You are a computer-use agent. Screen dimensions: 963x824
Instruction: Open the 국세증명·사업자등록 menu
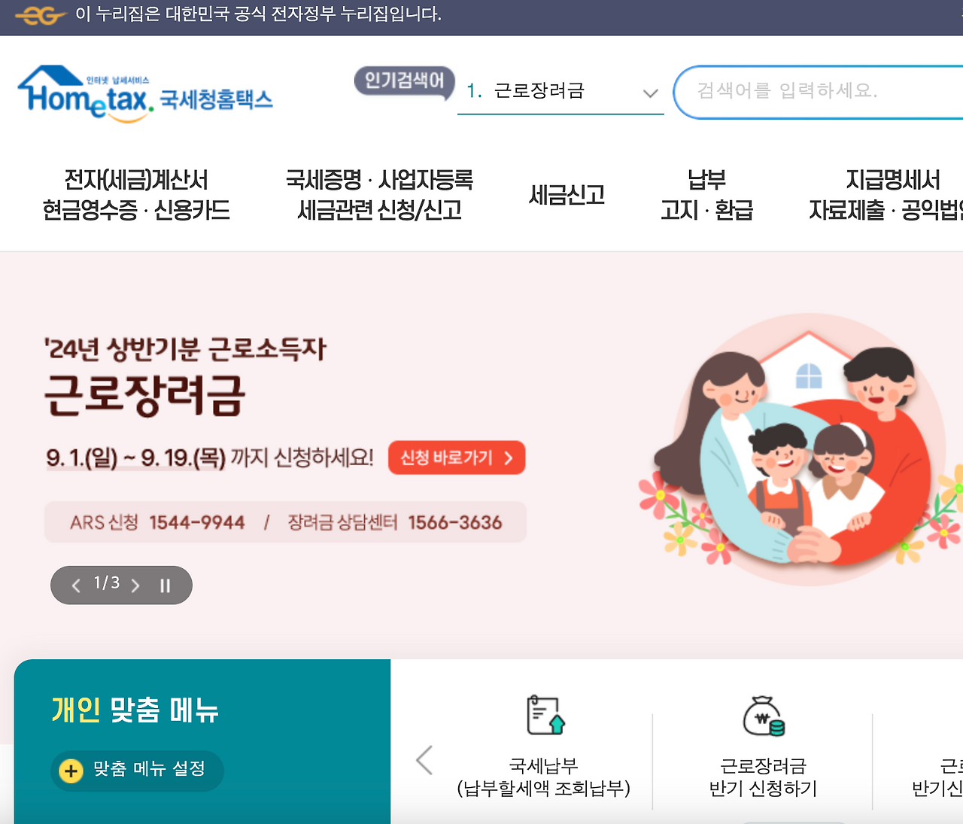tap(379, 195)
